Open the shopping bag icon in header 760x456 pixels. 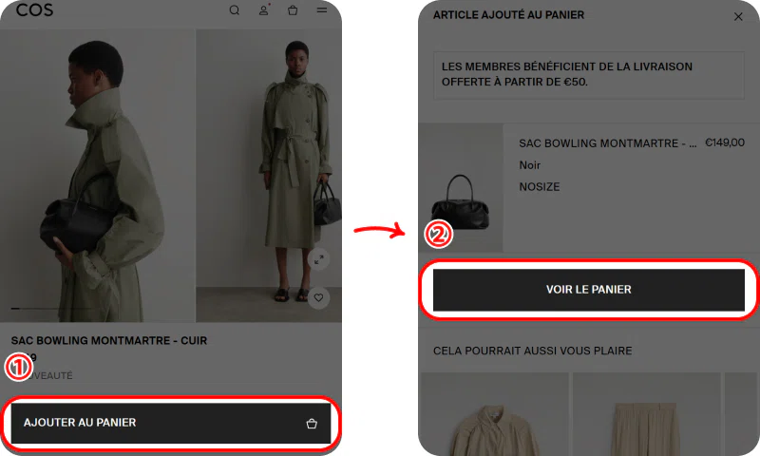tap(293, 10)
